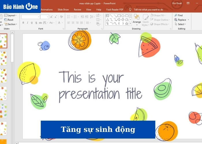Select the Right Brace shape
This screenshot has height=144, width=202.
pos(123,23)
